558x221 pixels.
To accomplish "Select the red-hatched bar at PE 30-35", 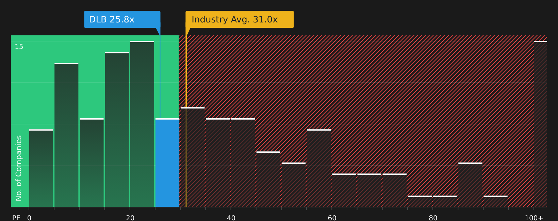I will (193, 157).
